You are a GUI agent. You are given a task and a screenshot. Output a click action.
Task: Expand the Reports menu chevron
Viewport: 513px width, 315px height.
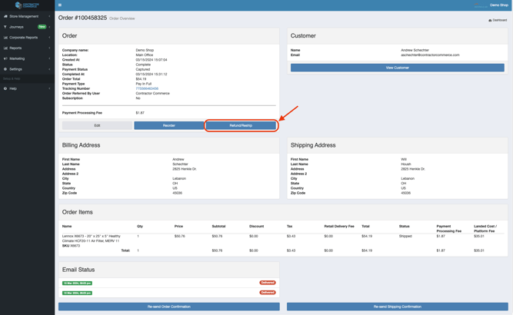point(49,48)
